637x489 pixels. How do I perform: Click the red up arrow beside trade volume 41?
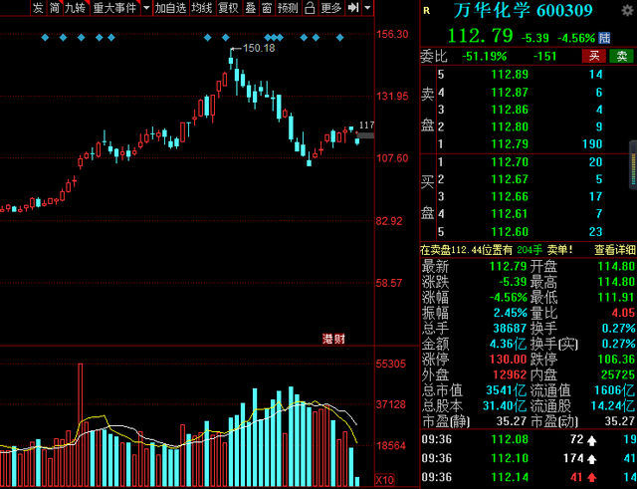point(592,478)
